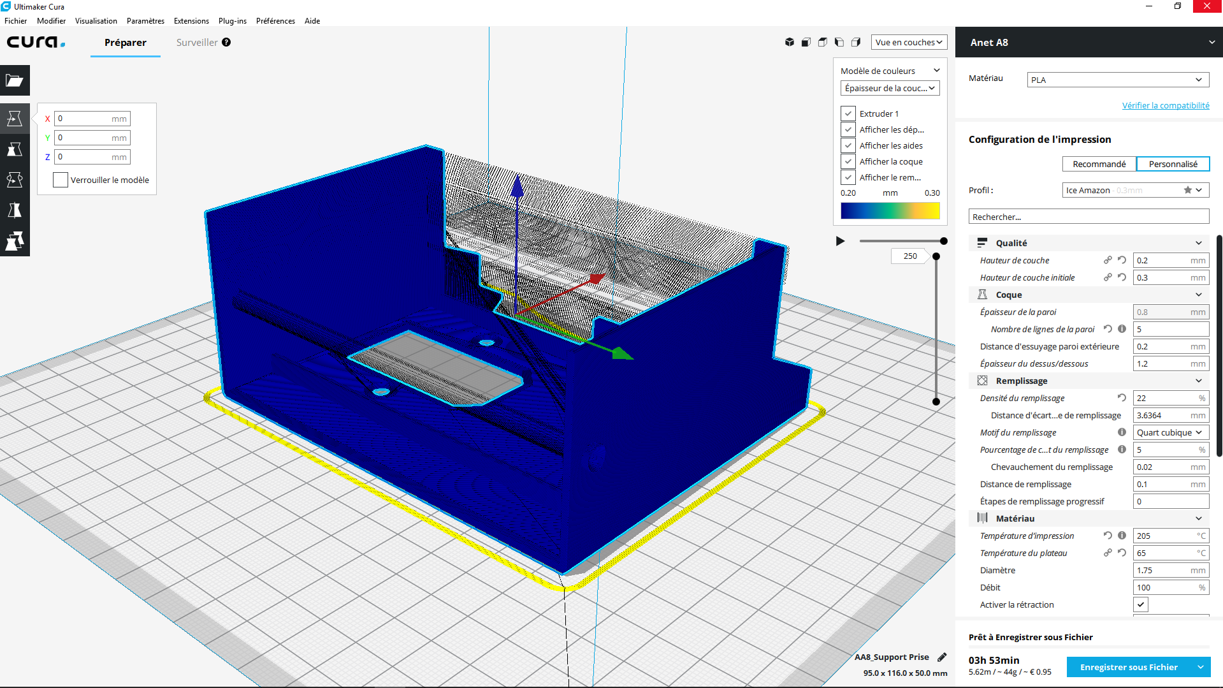1223x688 pixels.
Task: Click the Enregistrer sous Fichier button
Action: [x=1128, y=667]
